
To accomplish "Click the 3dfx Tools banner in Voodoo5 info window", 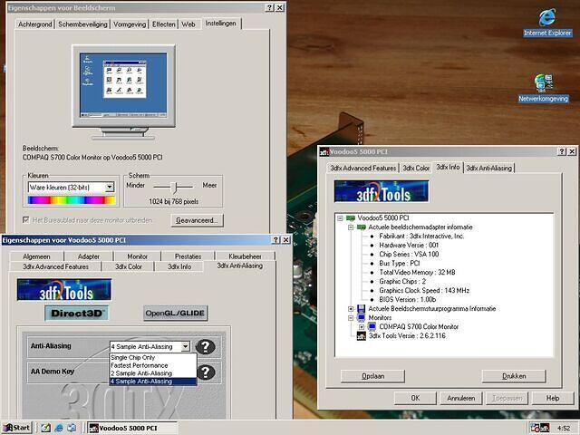I will (x=382, y=191).
